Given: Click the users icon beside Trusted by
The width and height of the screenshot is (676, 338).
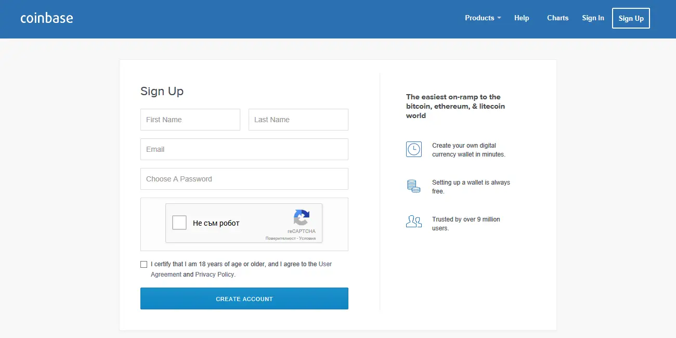Looking at the screenshot, I should coord(414,222).
